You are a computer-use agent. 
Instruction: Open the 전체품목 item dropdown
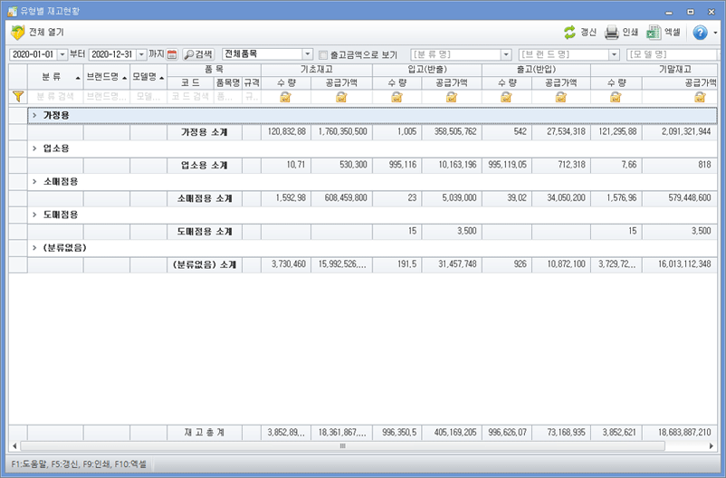point(308,54)
